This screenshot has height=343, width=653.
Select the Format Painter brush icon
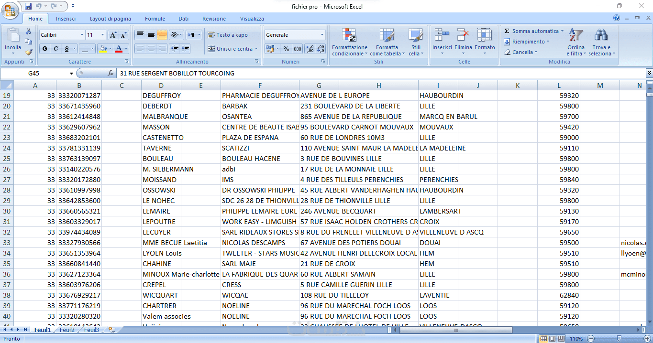(x=29, y=52)
